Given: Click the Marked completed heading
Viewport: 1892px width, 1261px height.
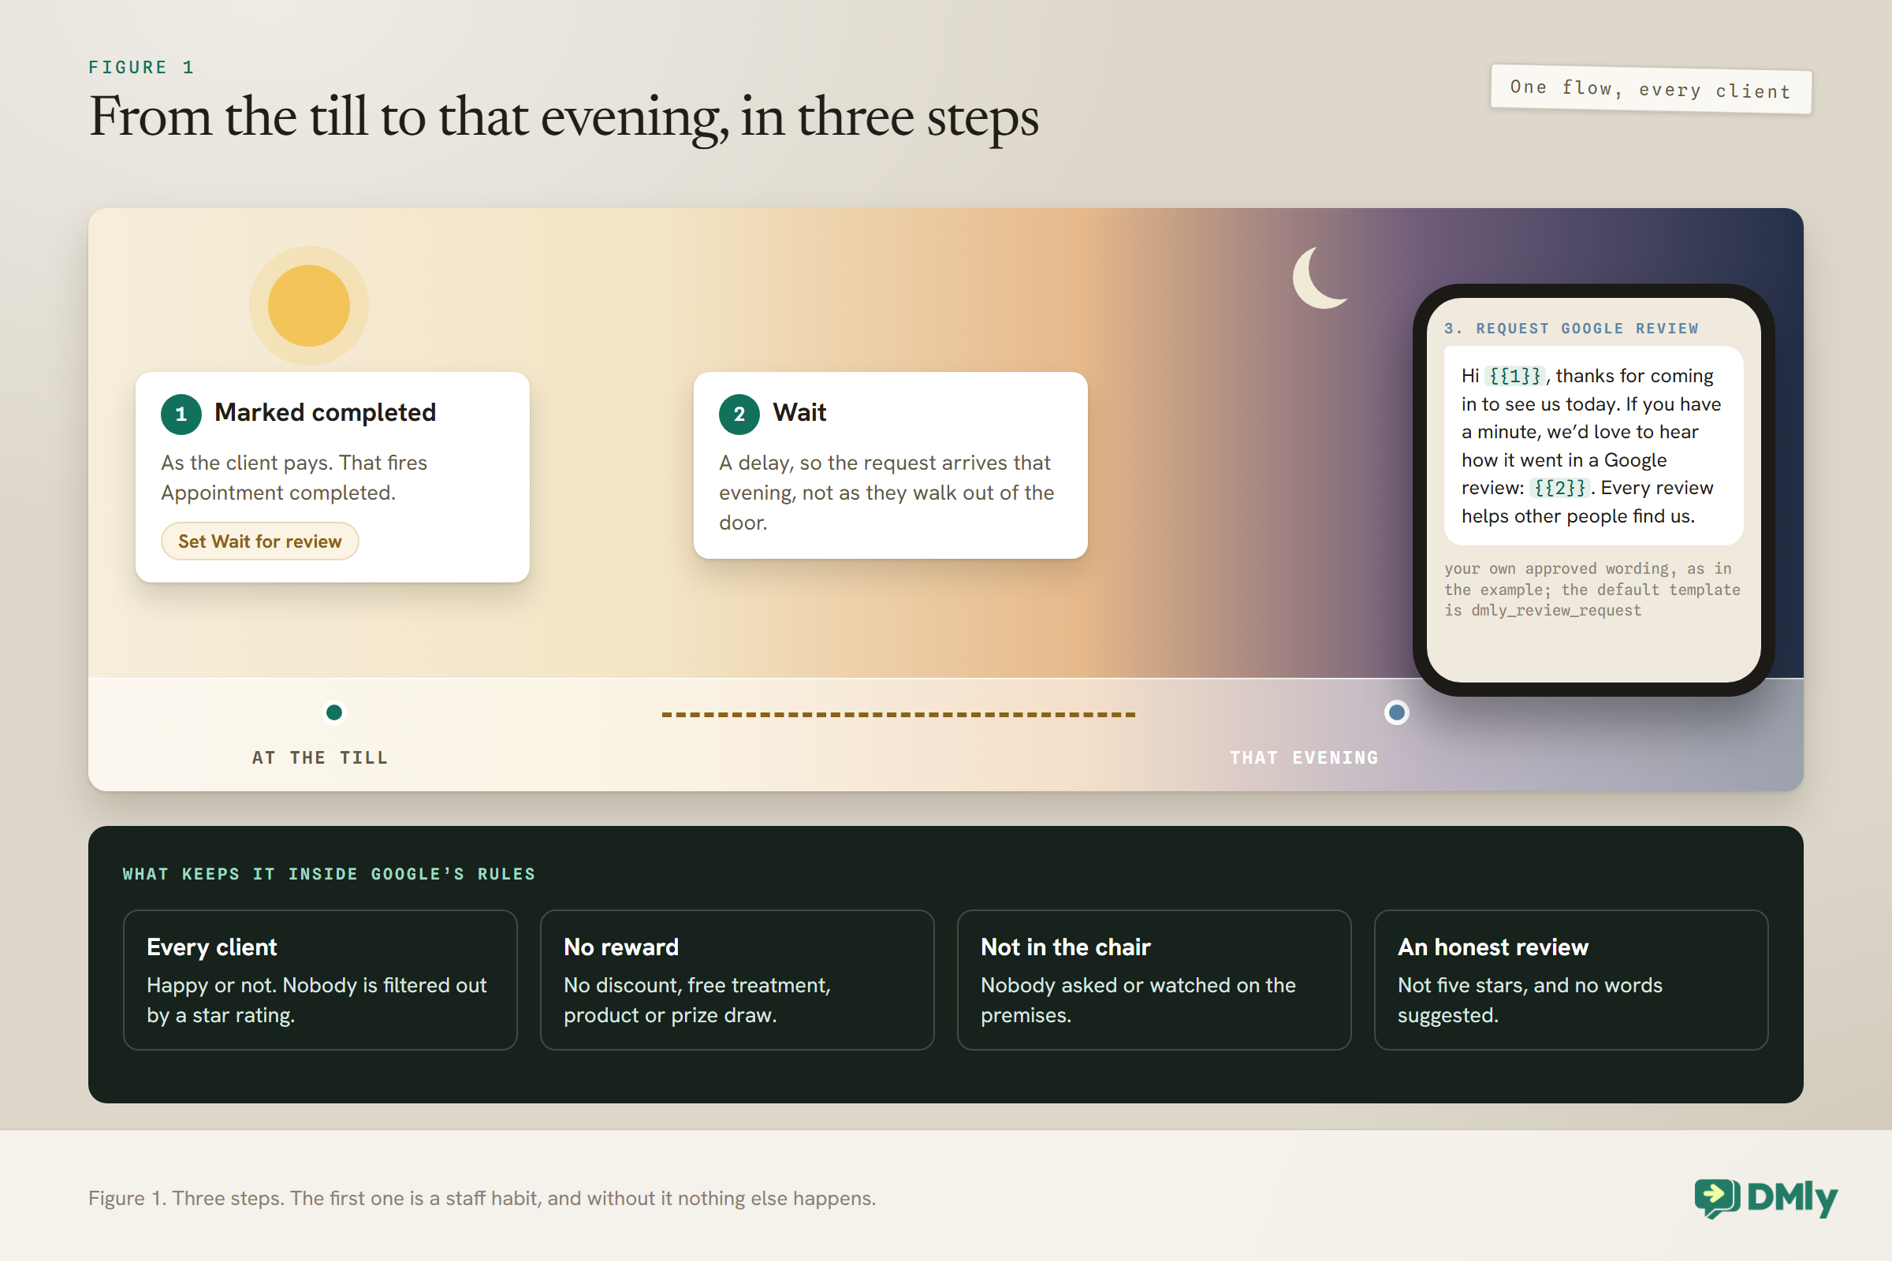Looking at the screenshot, I should pos(325,412).
